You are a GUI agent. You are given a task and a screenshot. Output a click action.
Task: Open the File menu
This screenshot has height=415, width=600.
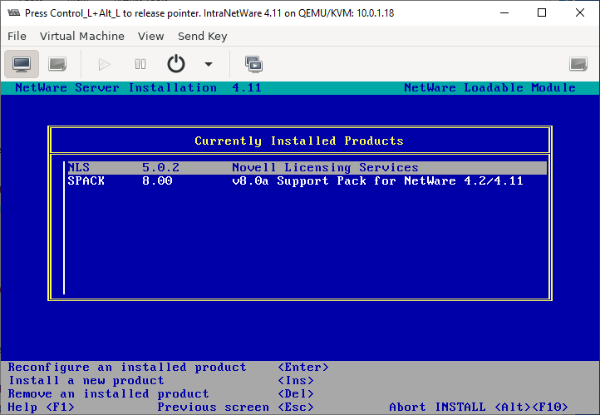pos(17,36)
